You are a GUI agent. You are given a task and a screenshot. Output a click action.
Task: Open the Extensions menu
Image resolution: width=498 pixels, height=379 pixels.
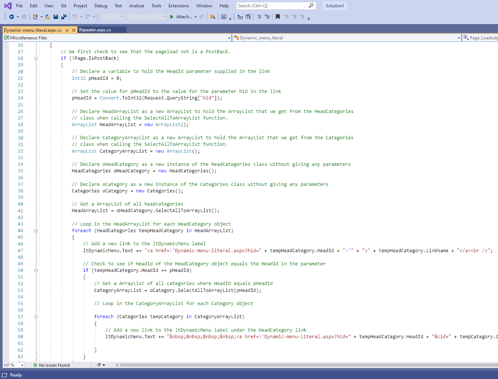pos(179,6)
